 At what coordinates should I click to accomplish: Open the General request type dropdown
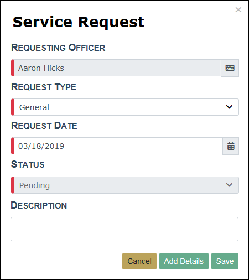[125, 107]
